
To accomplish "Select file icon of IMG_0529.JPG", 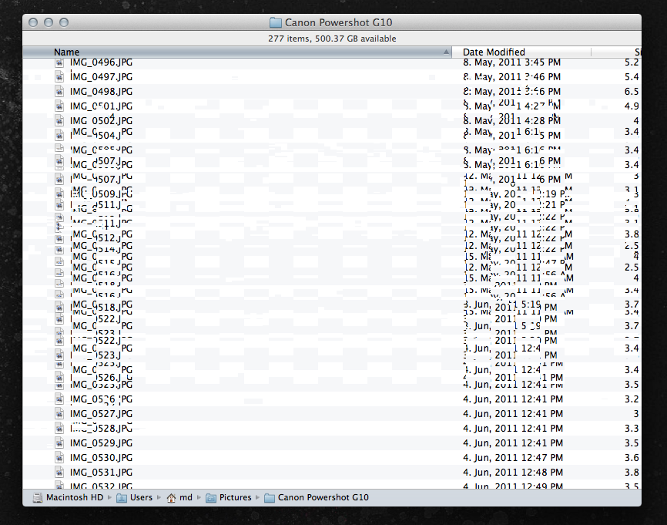I will (x=59, y=443).
